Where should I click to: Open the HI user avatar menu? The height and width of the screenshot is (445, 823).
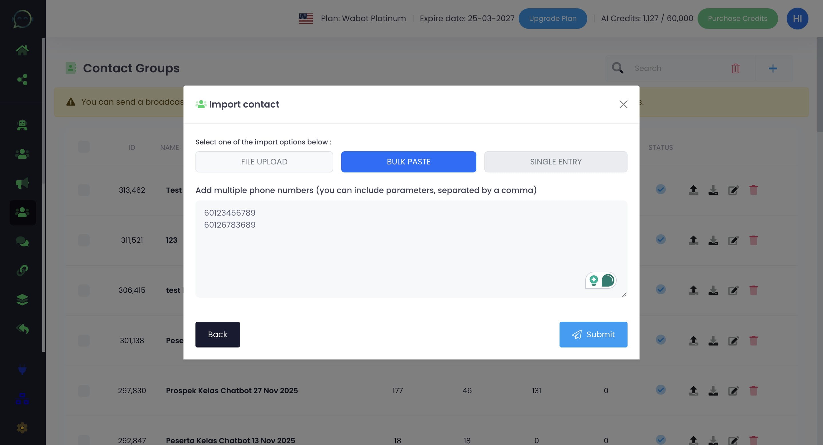(x=797, y=19)
